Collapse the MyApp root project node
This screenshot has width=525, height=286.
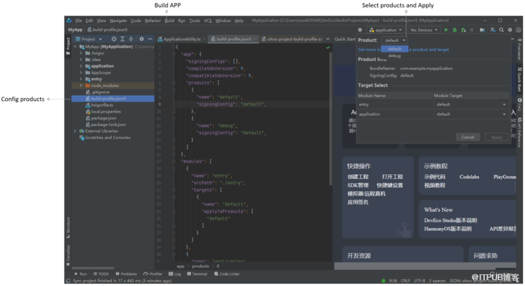tap(75, 46)
